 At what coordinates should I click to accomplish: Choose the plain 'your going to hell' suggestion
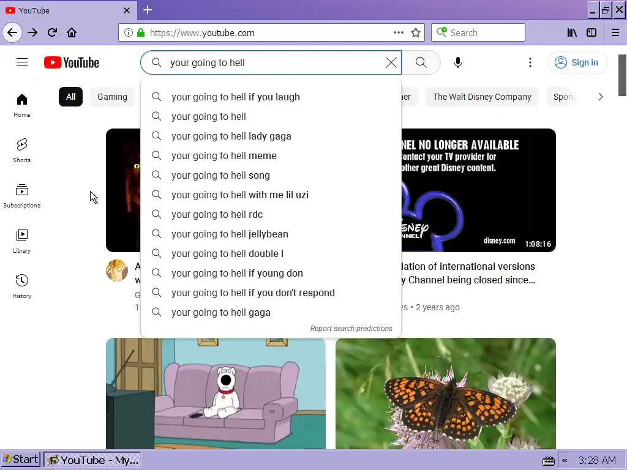click(271, 116)
